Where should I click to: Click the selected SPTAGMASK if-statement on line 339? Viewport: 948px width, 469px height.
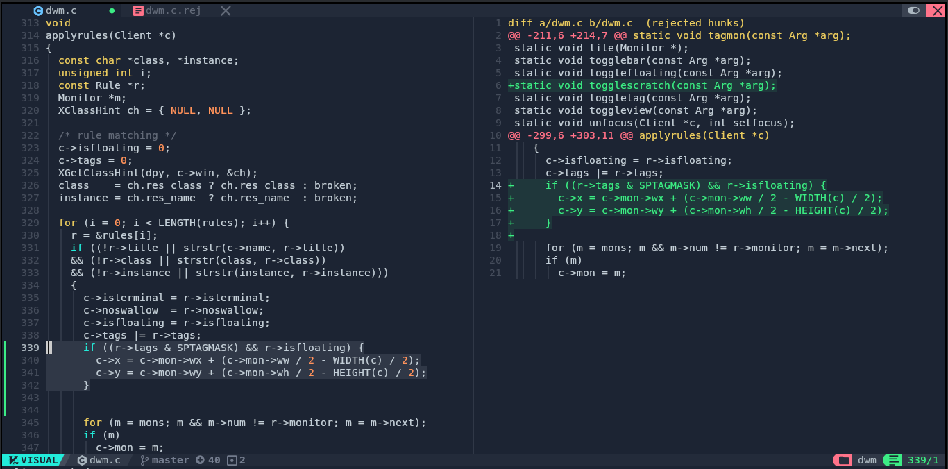click(223, 348)
